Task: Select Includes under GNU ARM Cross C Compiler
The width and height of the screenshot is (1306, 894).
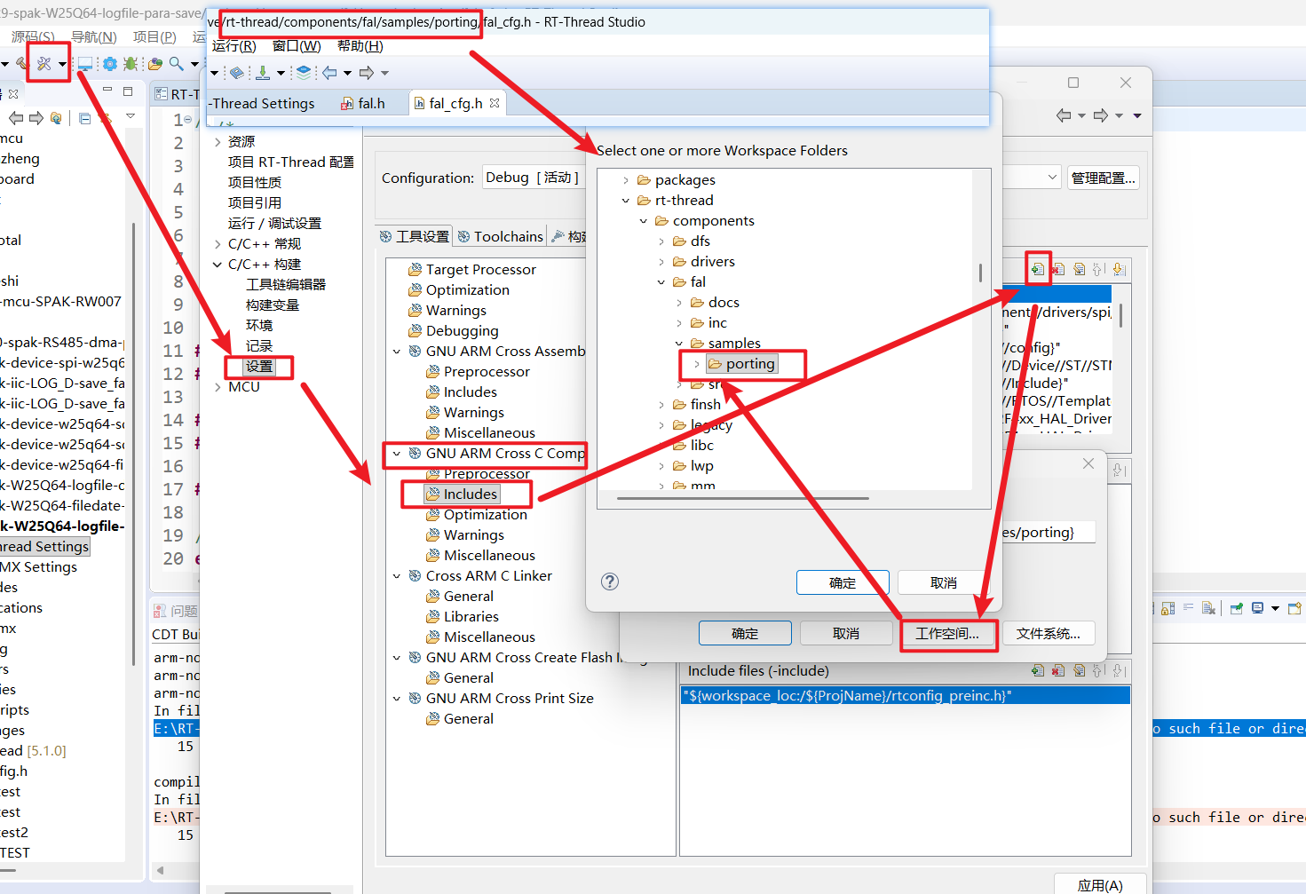Action: (x=462, y=494)
